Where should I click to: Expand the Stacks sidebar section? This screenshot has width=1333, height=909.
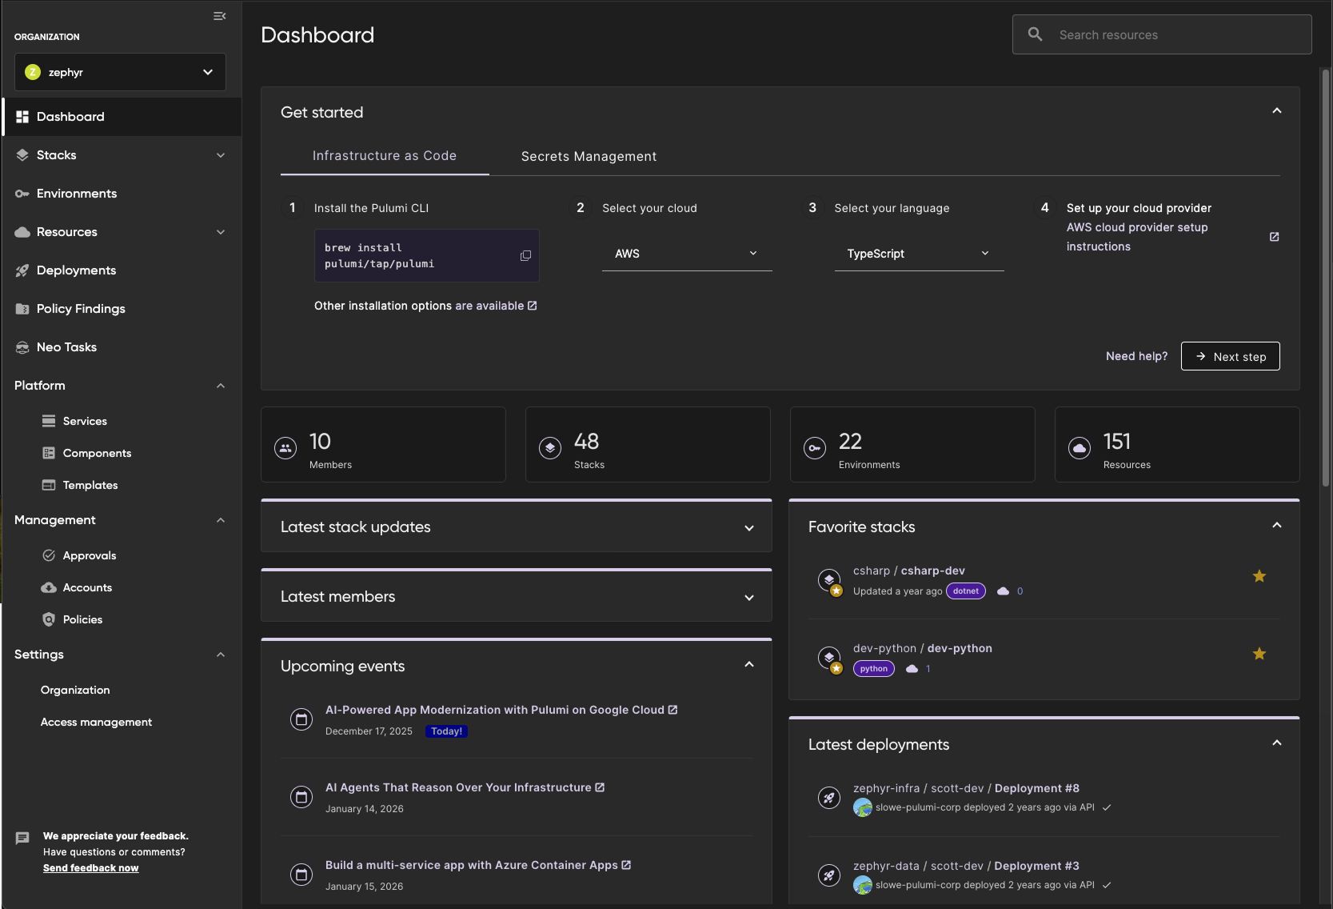pos(221,155)
